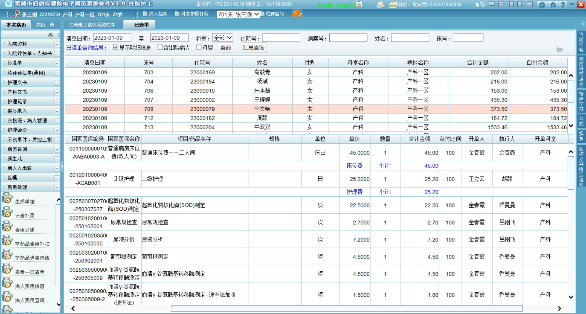The image size is (586, 314).
Task: Click the horizontal scrollbar of detail table
Action: point(346,309)
